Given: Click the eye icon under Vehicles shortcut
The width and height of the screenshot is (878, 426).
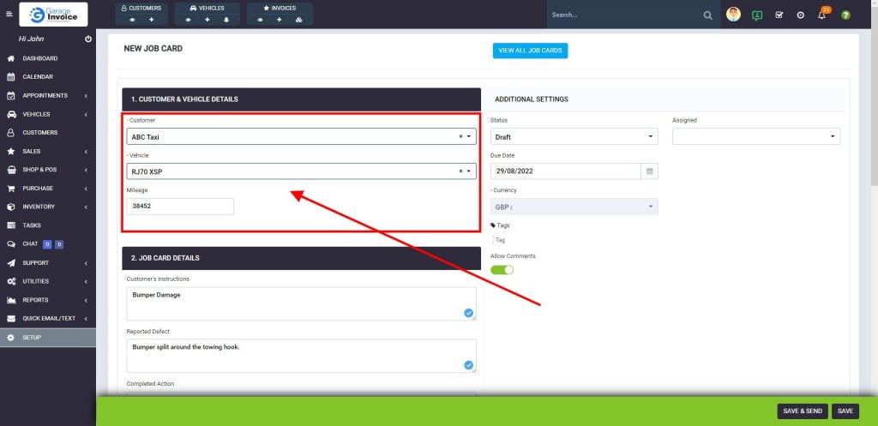Looking at the screenshot, I should coord(188,19).
